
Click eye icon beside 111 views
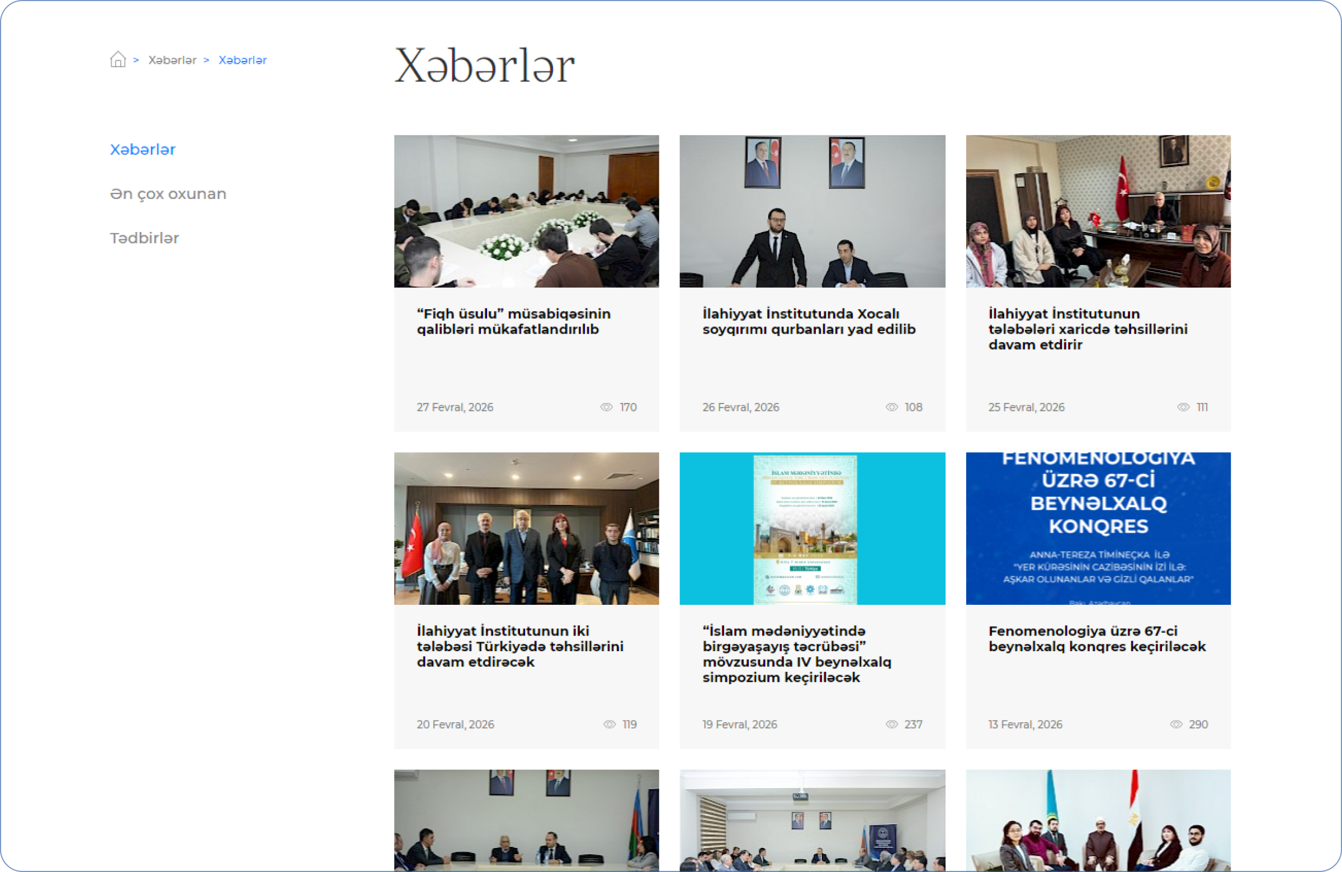click(1183, 407)
